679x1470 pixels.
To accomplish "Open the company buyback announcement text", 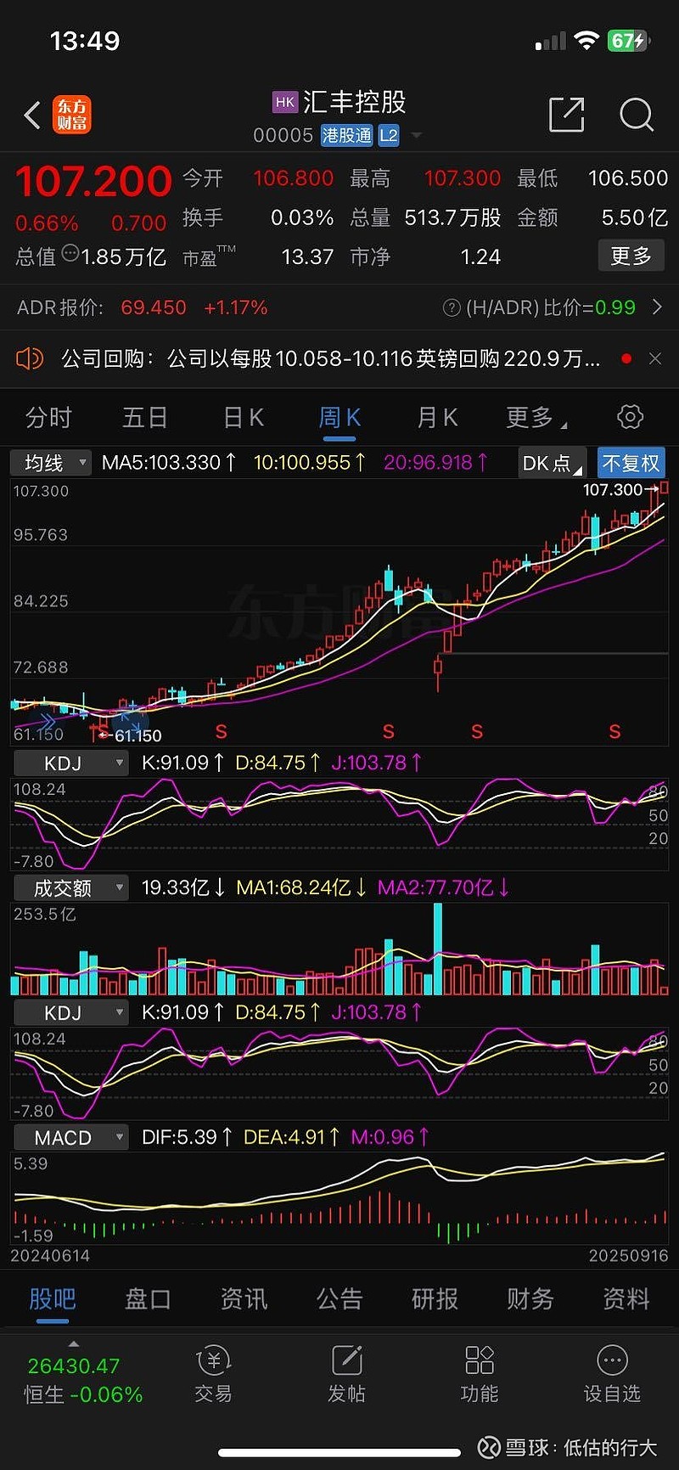I will tap(331, 358).
